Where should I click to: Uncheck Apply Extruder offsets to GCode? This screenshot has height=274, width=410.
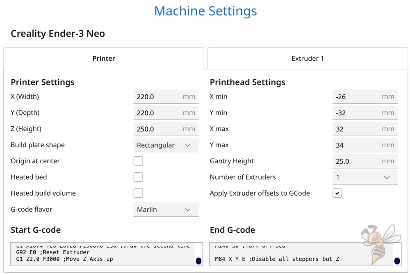pyautogui.click(x=337, y=193)
